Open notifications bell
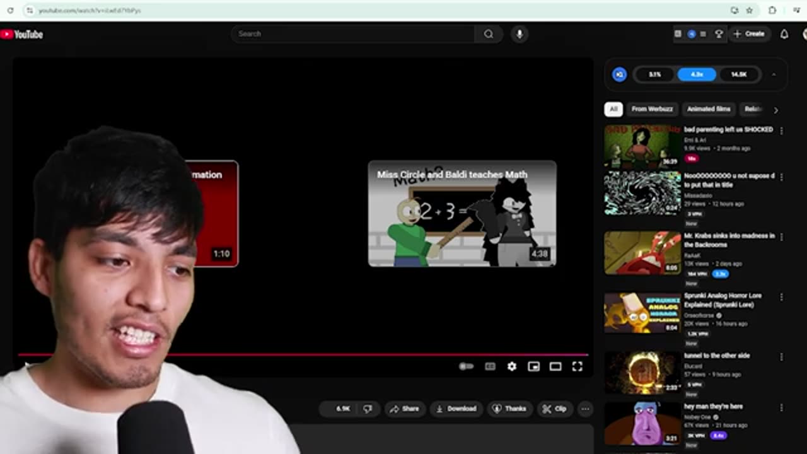This screenshot has height=454, width=807. [784, 34]
